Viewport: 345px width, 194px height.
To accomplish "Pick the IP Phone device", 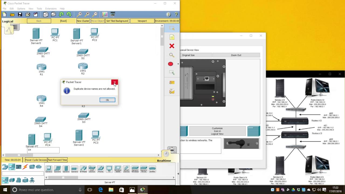I will (x=83, y=169).
